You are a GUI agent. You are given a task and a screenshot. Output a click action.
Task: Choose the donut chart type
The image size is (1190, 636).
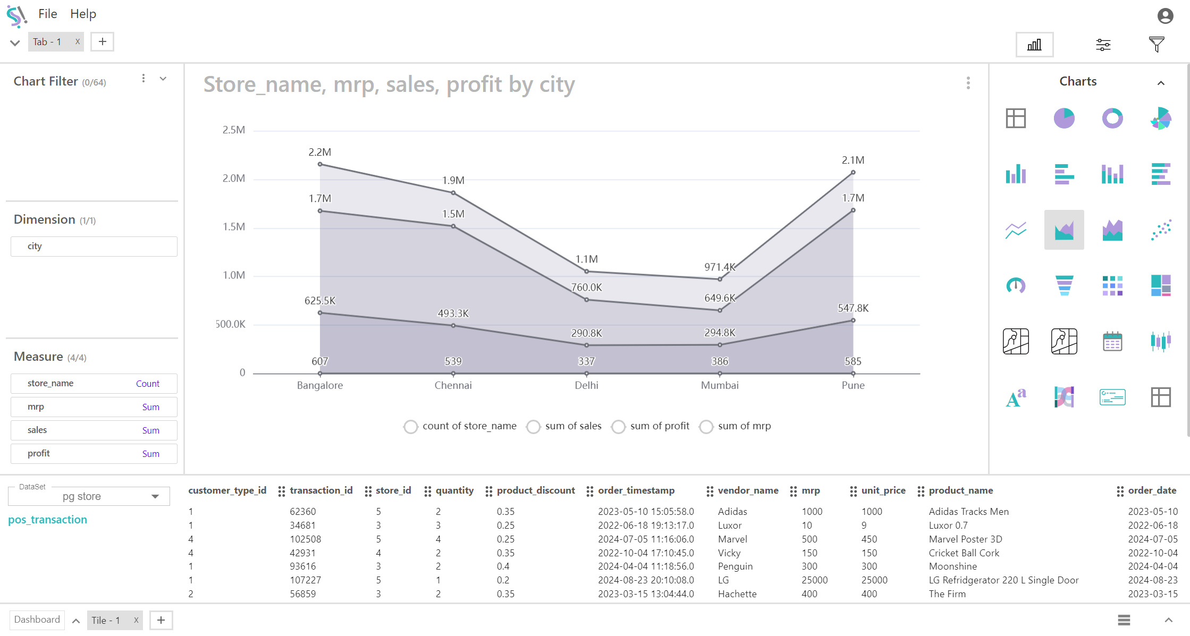(1112, 118)
